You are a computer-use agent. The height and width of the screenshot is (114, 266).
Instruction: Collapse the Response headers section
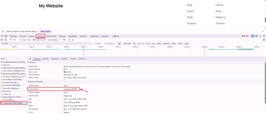pyautogui.click(x=35, y=82)
